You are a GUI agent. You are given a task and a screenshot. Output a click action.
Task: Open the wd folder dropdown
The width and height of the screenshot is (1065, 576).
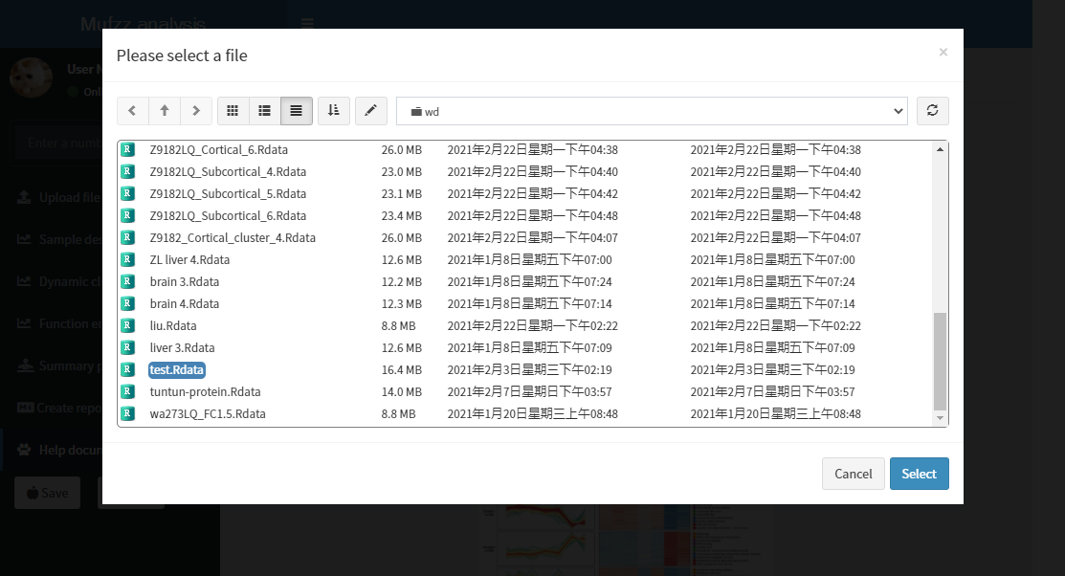click(651, 111)
